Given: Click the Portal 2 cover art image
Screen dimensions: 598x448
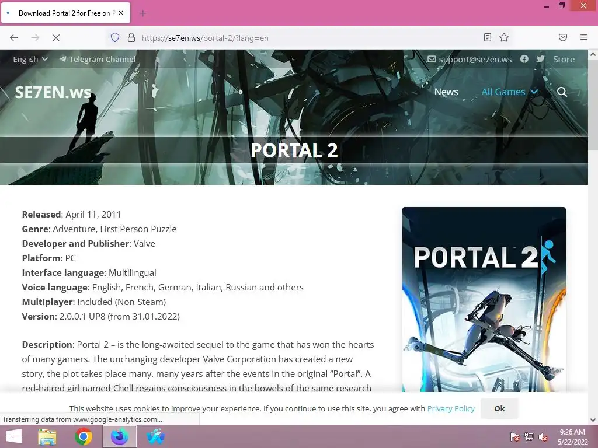Looking at the screenshot, I should [484, 299].
